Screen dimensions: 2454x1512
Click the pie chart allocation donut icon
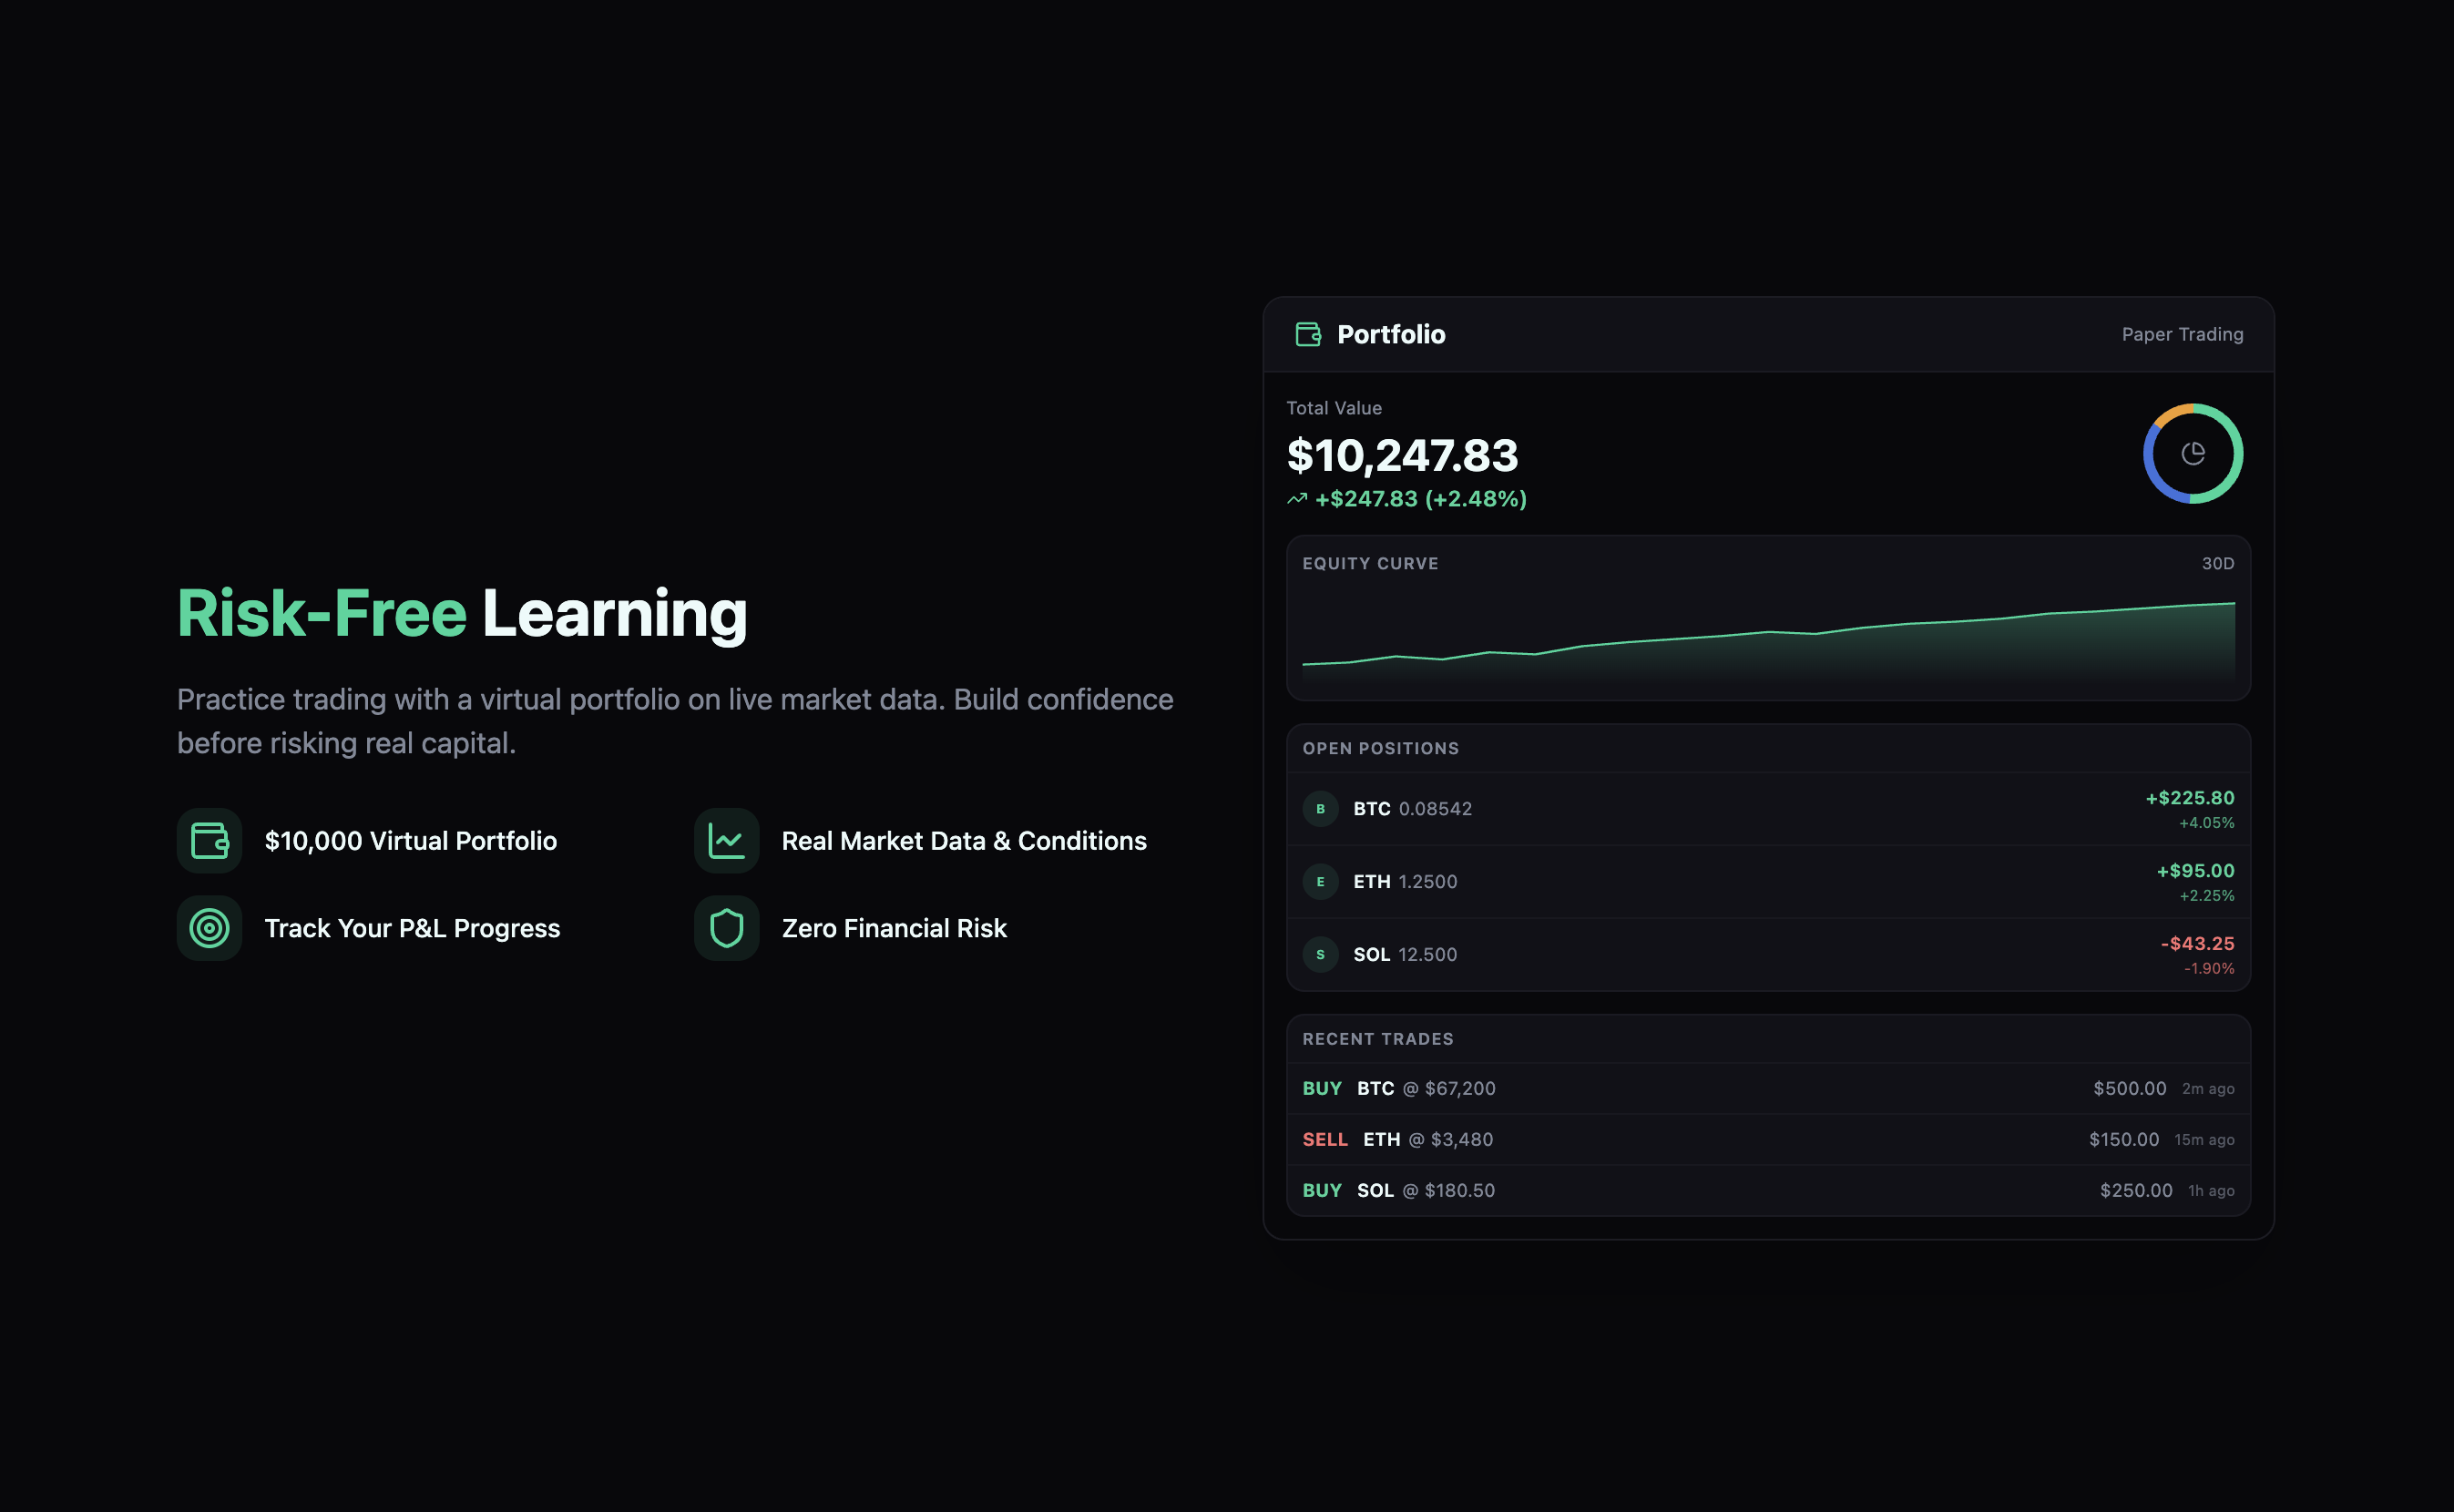click(2192, 454)
